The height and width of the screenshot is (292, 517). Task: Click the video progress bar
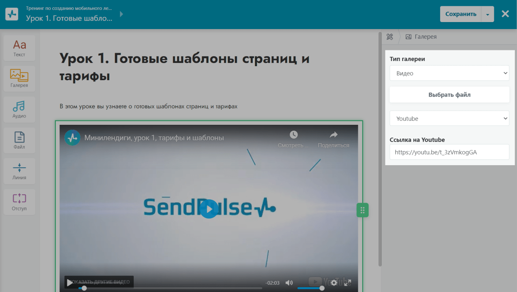point(170,288)
